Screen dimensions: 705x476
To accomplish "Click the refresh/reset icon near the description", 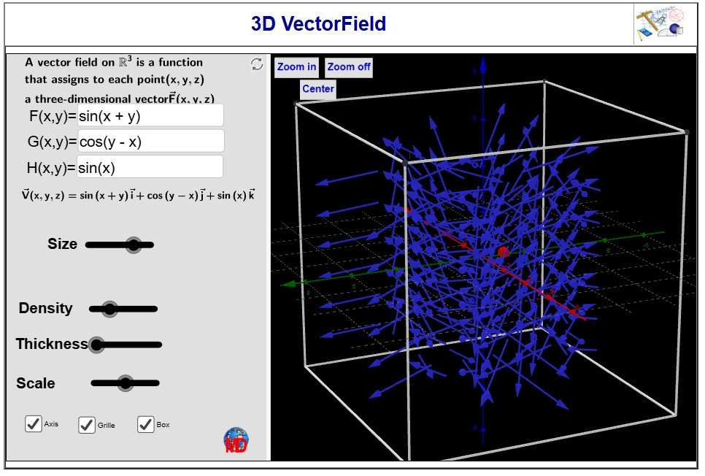I will [x=257, y=64].
